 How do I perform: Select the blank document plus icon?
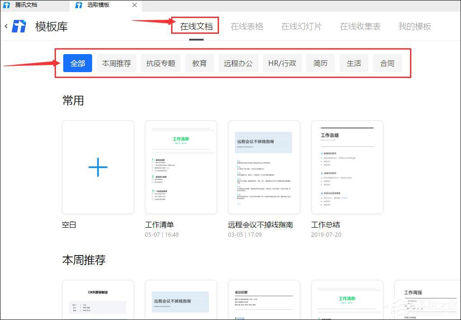pyautogui.click(x=98, y=167)
